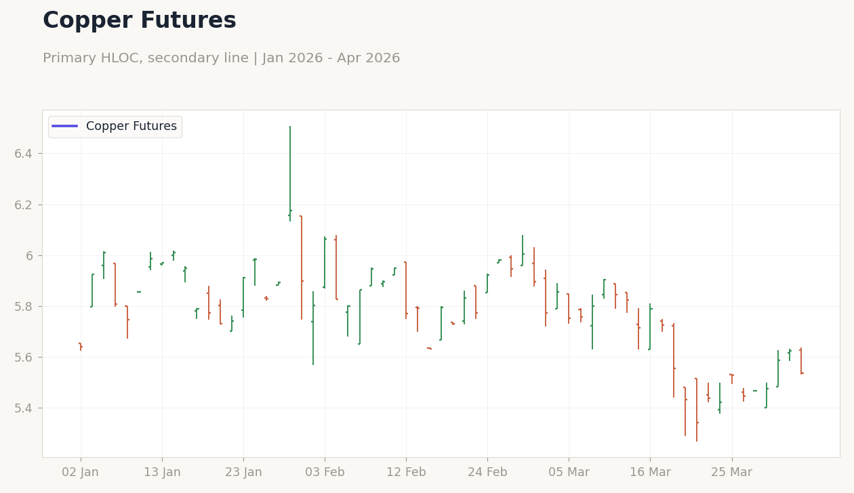The width and height of the screenshot is (854, 493).
Task: Select the tallest green bar peaking above 6.4
Action: pyautogui.click(x=290, y=173)
